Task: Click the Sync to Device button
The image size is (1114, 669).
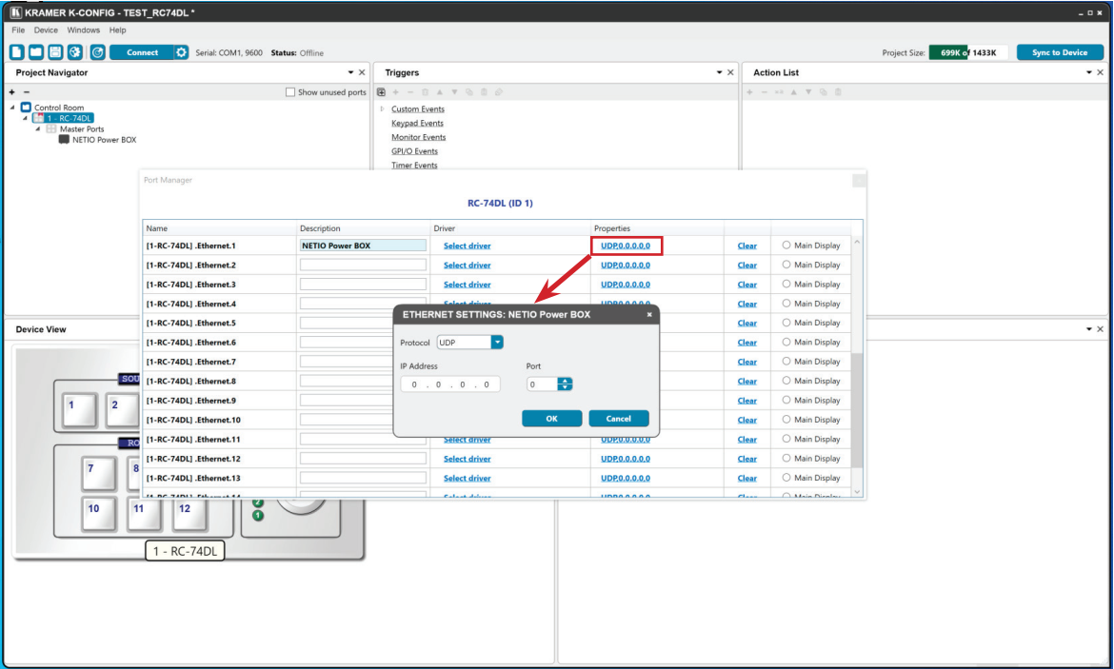Action: pyautogui.click(x=1060, y=52)
